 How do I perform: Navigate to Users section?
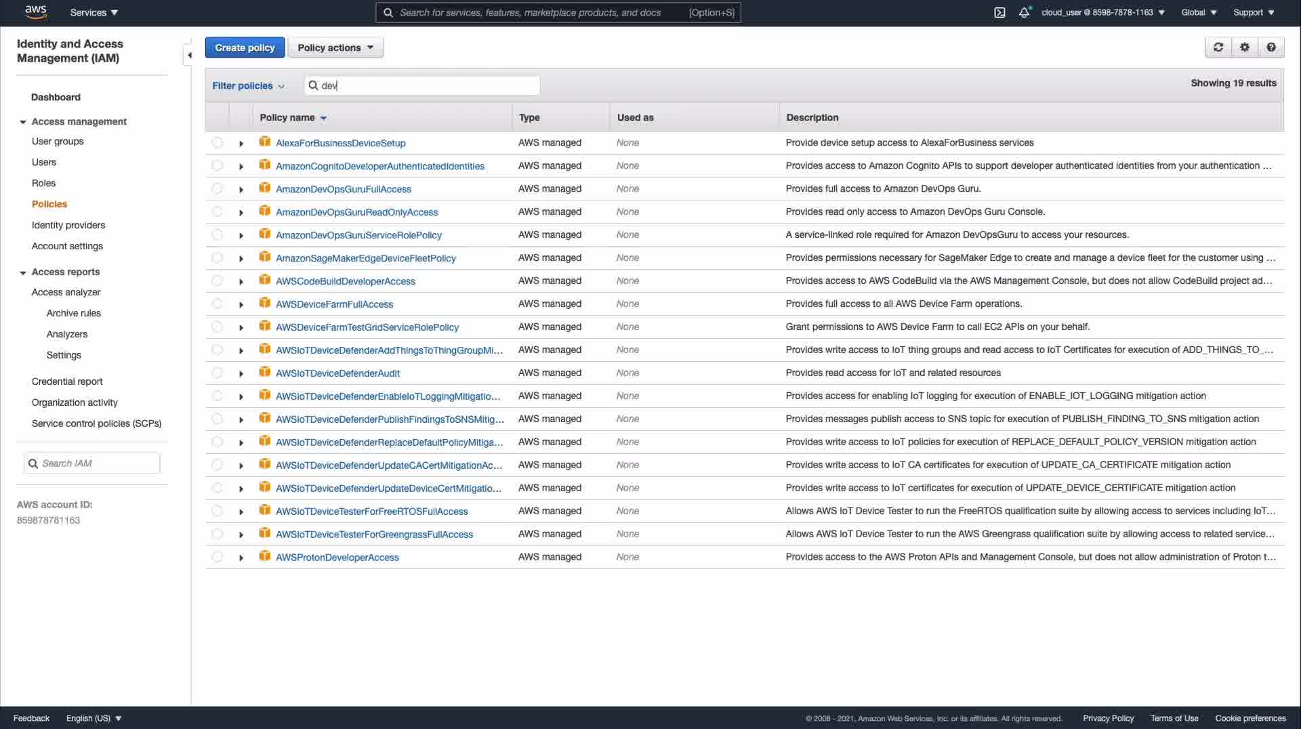[x=44, y=162]
